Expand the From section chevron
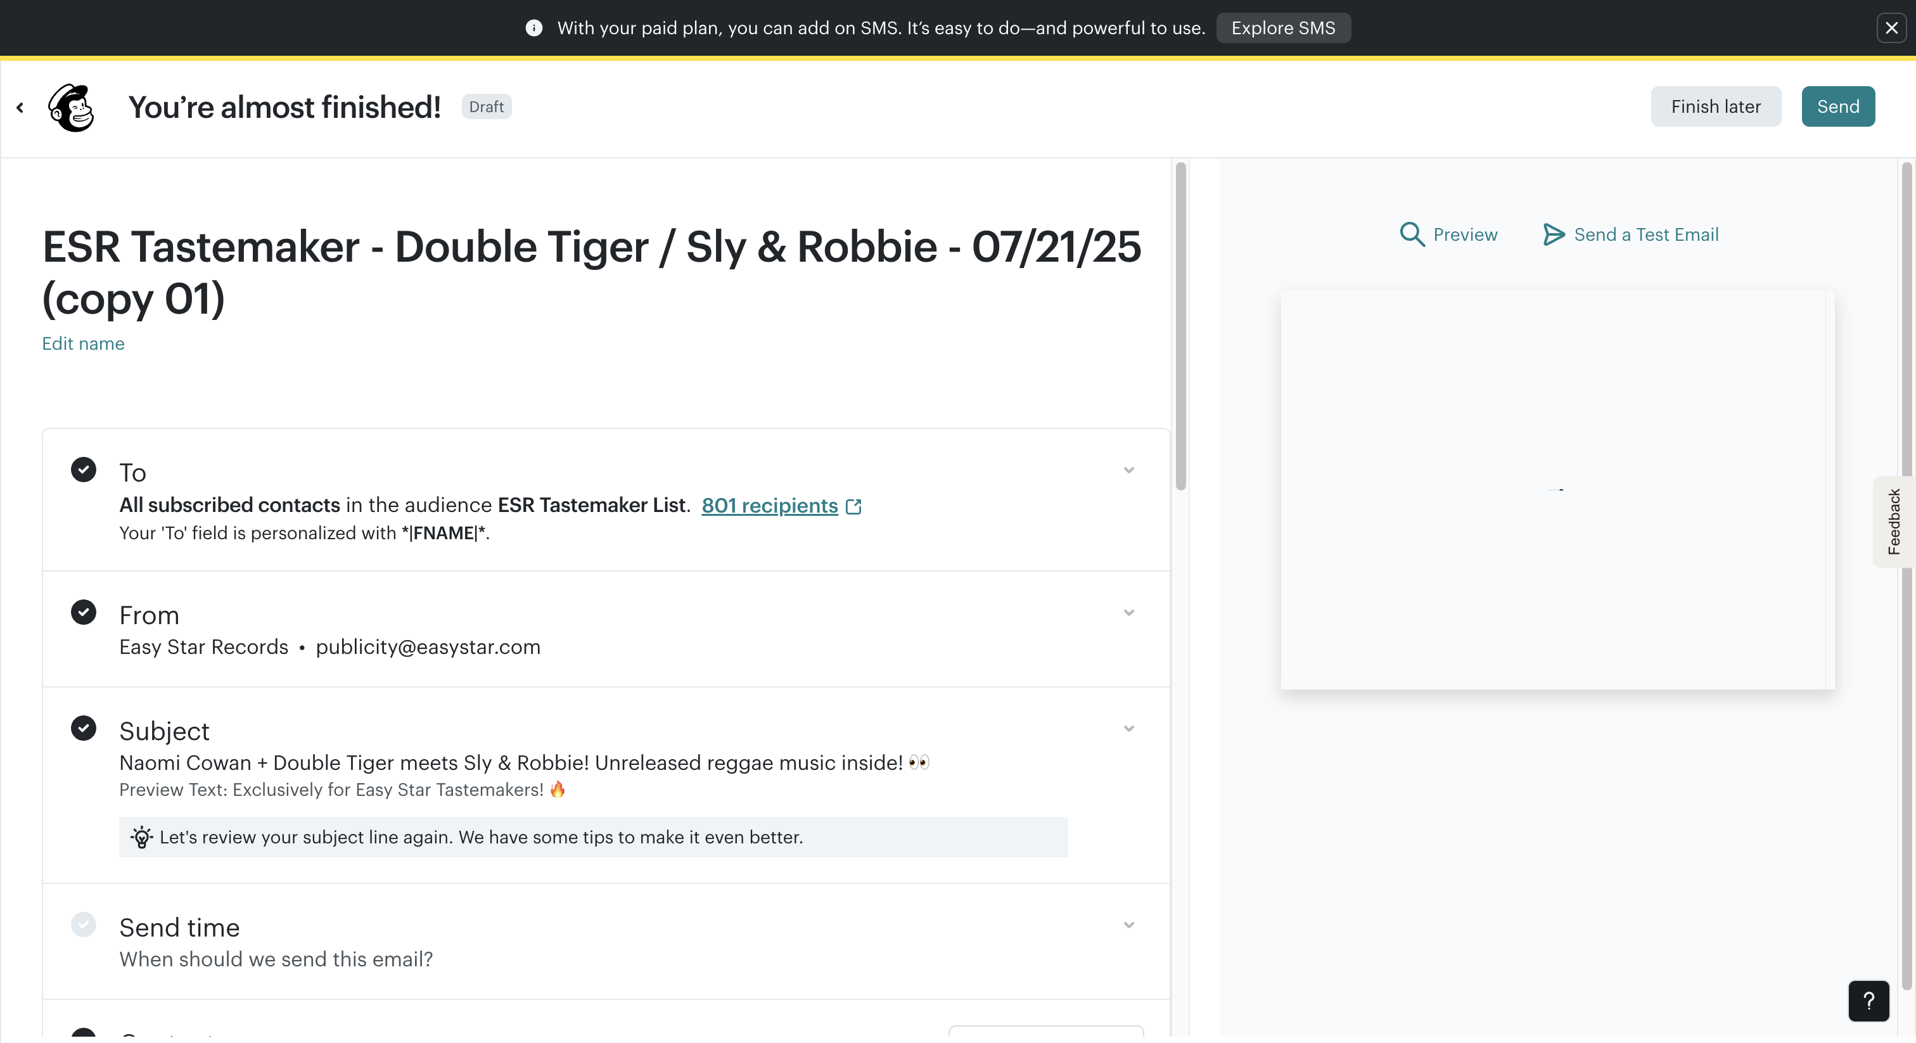 (1128, 613)
